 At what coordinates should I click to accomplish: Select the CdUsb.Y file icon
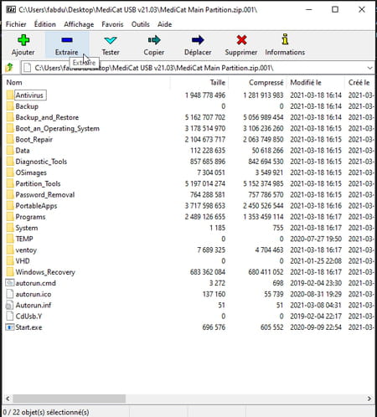point(10,316)
